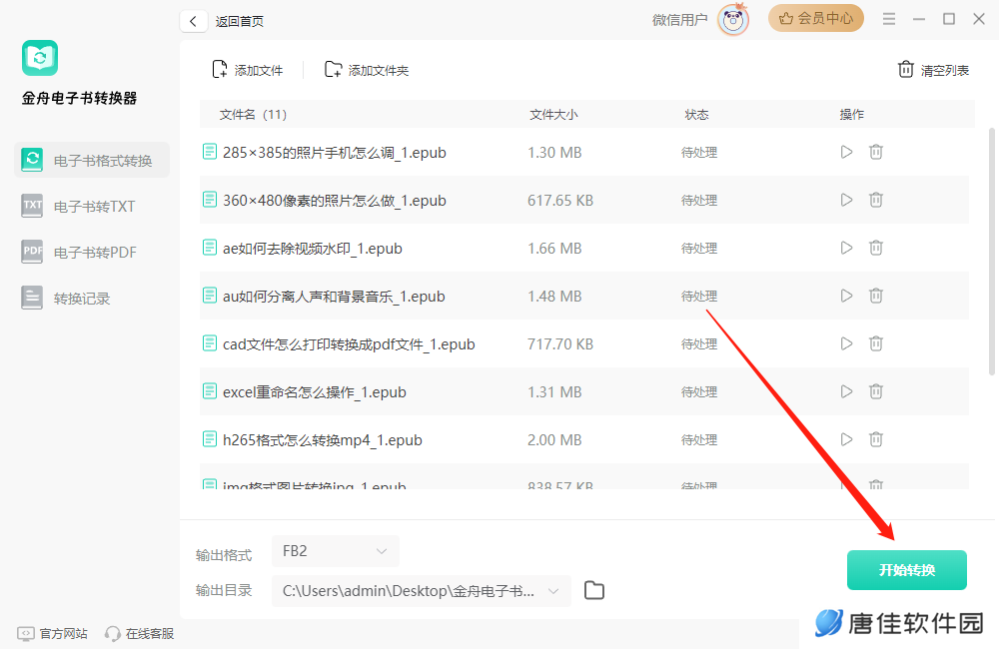Click the 开始转换 button
The height and width of the screenshot is (649, 999).
coord(907,570)
